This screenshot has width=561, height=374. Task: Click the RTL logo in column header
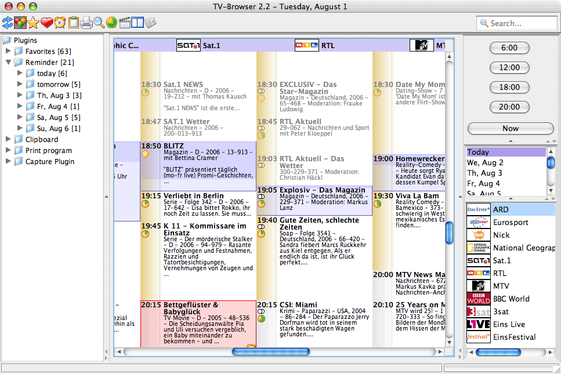(x=307, y=45)
